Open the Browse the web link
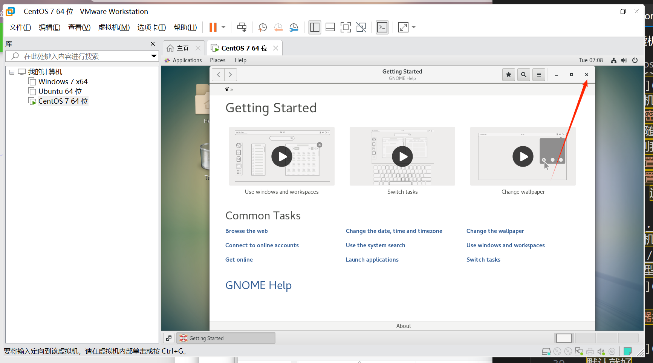 pyautogui.click(x=246, y=231)
